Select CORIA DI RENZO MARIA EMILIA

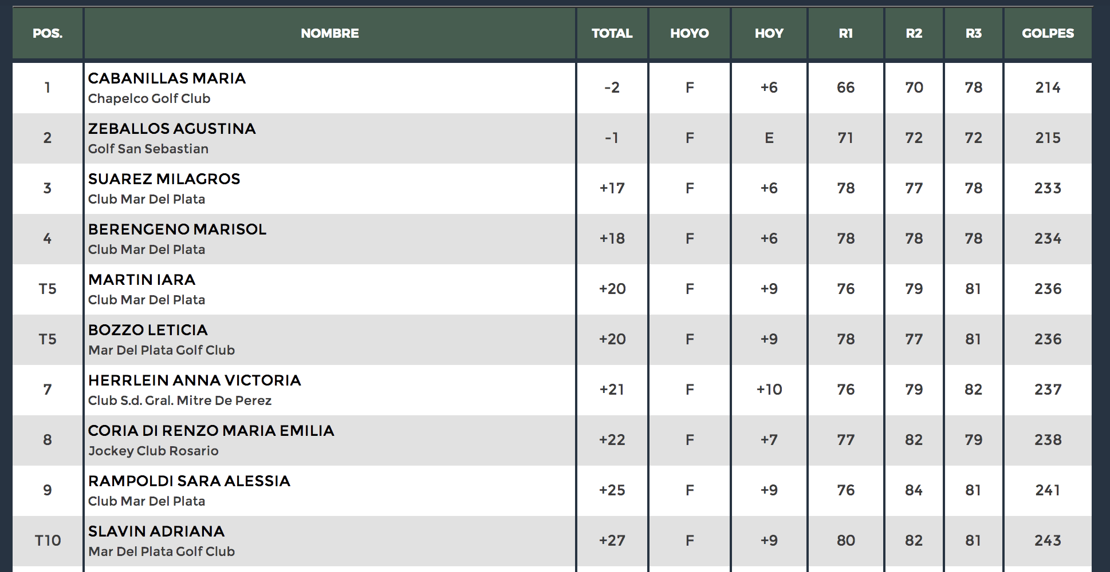211,431
